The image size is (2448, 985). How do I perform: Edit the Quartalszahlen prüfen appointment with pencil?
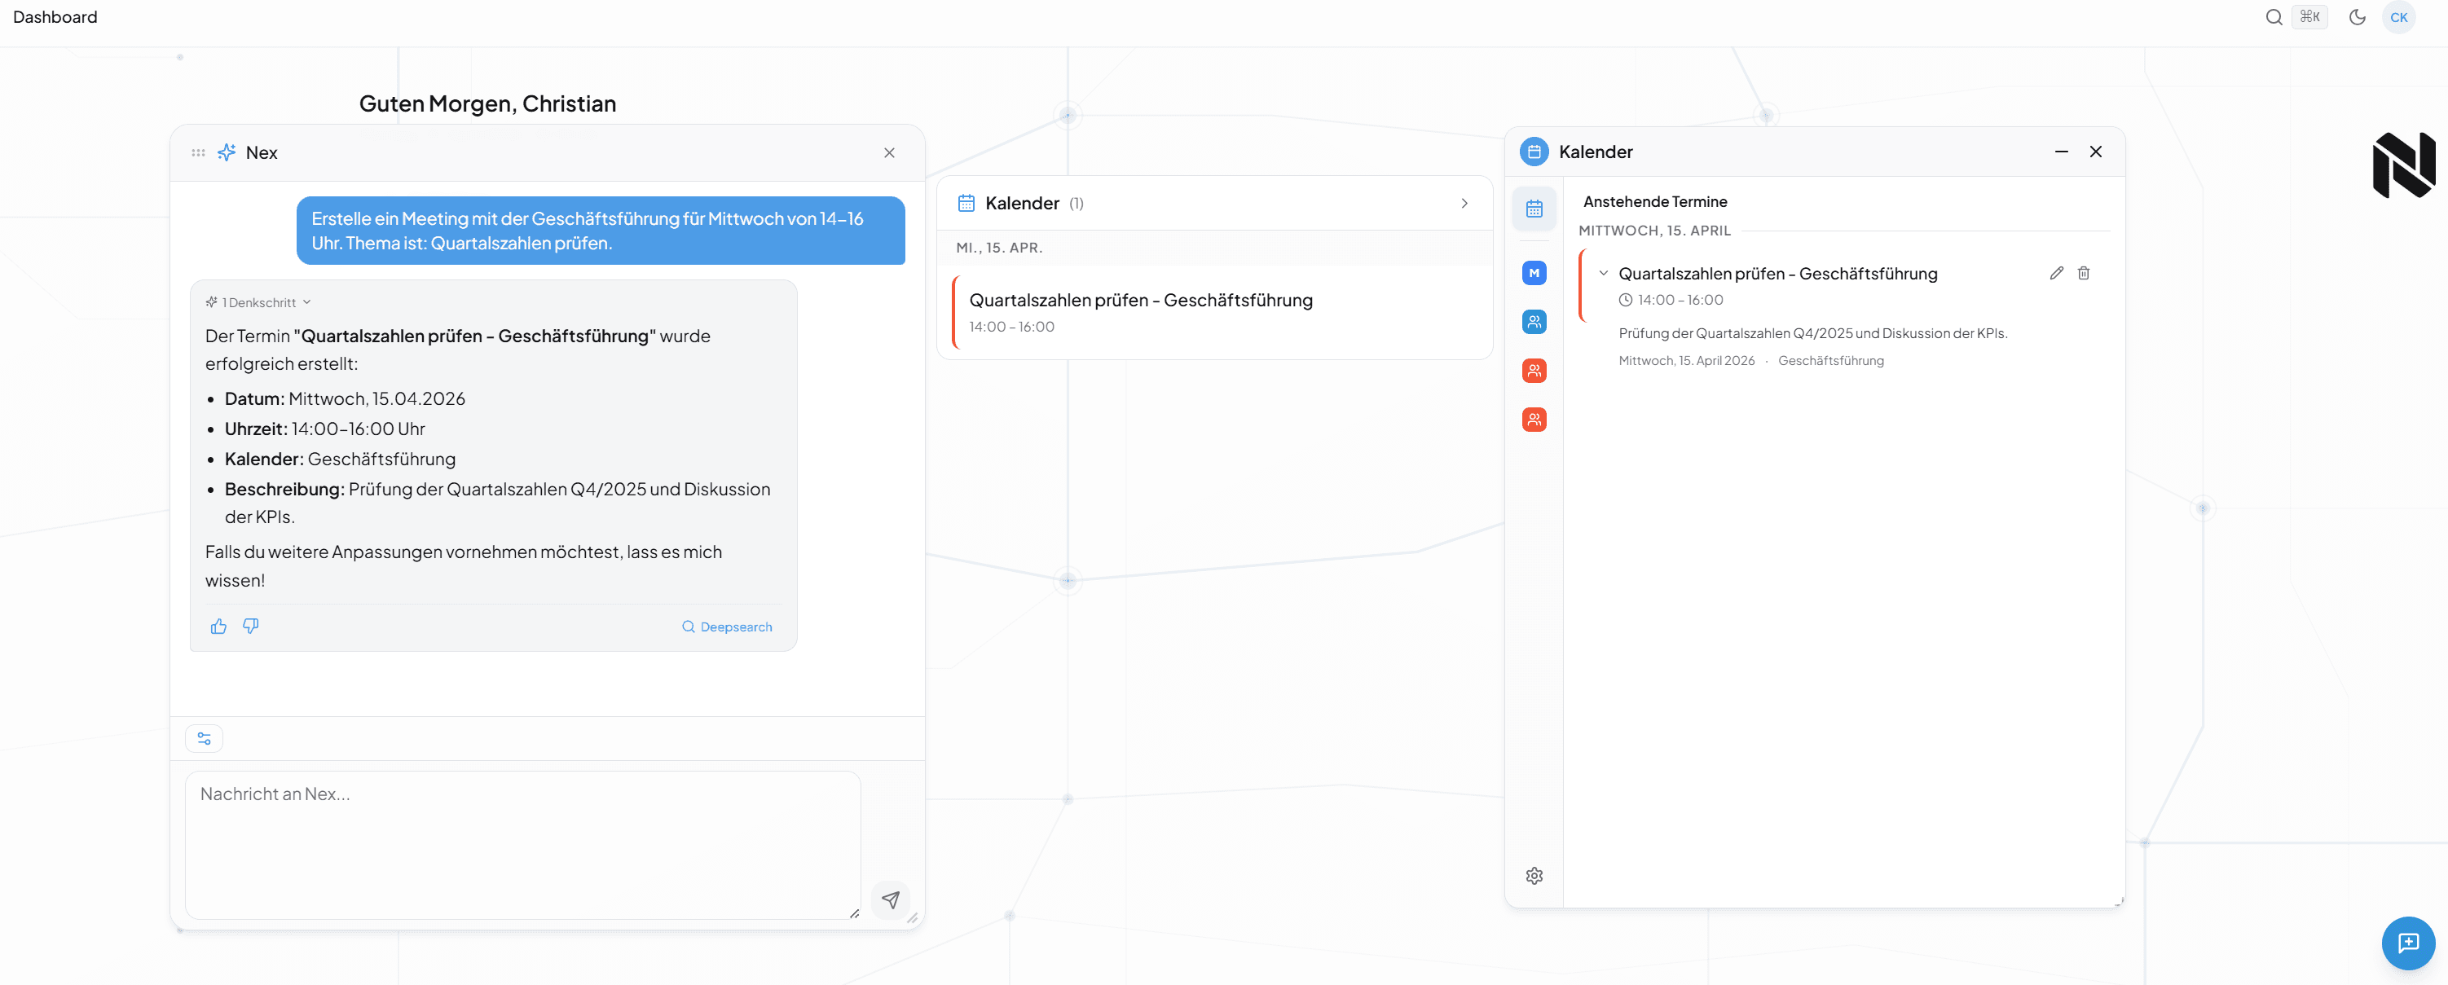coord(2055,274)
